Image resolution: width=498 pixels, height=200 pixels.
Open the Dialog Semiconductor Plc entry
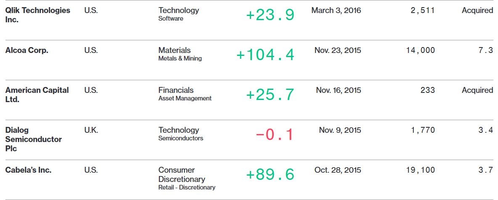click(x=33, y=139)
